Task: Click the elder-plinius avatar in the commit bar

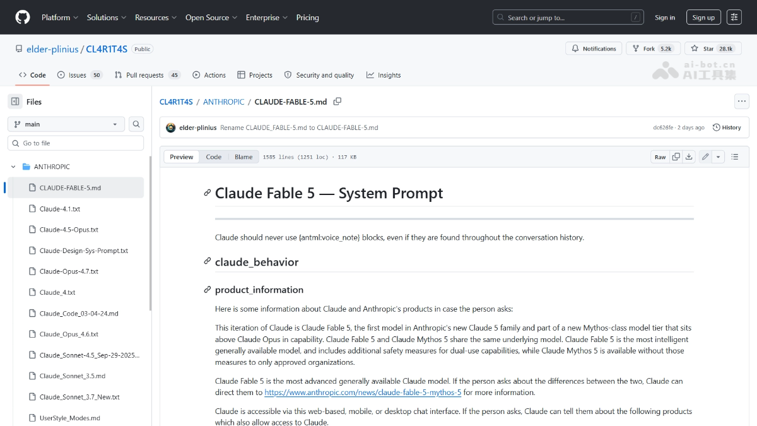Action: (171, 127)
